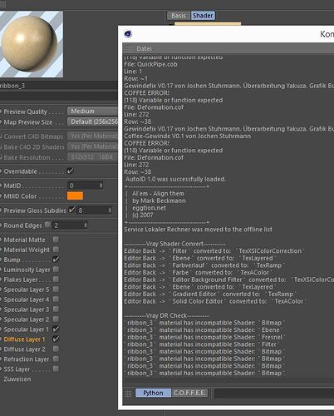Click the Preview Gloss Subdivs stepper arrows
The height and width of the screenshot is (416, 334).
coord(110,210)
